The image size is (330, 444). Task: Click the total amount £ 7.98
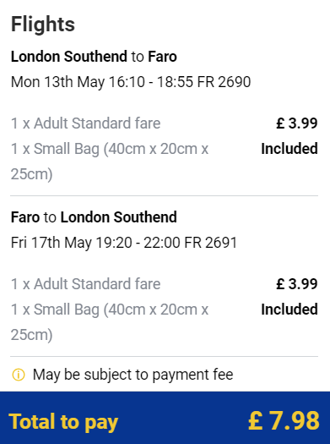[284, 421]
